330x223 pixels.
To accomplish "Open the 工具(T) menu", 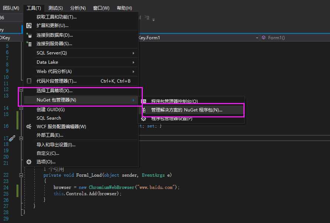I will coord(34,8).
